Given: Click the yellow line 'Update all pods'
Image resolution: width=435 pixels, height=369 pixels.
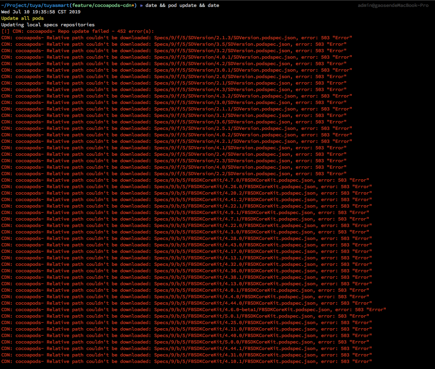Looking at the screenshot, I should point(23,18).
